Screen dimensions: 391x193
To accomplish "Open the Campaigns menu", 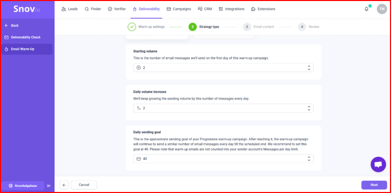I will pos(179,9).
